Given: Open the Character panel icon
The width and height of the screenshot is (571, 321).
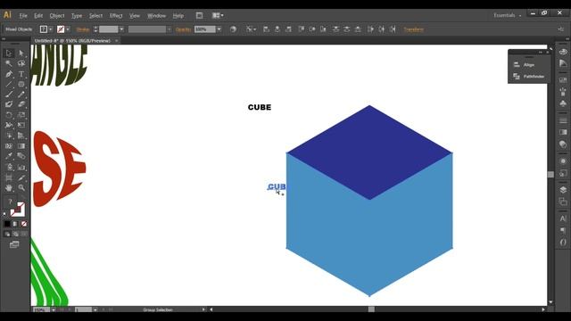Looking at the screenshot, I should tap(563, 218).
